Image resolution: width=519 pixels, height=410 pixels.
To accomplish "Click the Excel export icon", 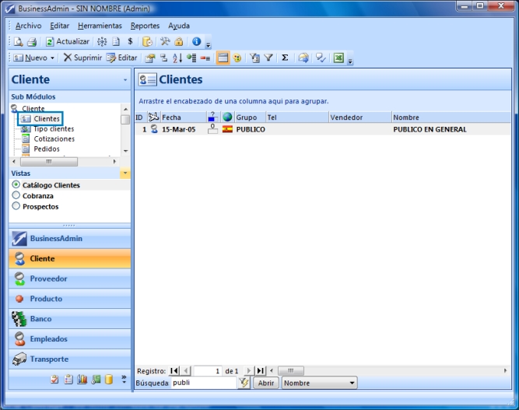I will 339,58.
